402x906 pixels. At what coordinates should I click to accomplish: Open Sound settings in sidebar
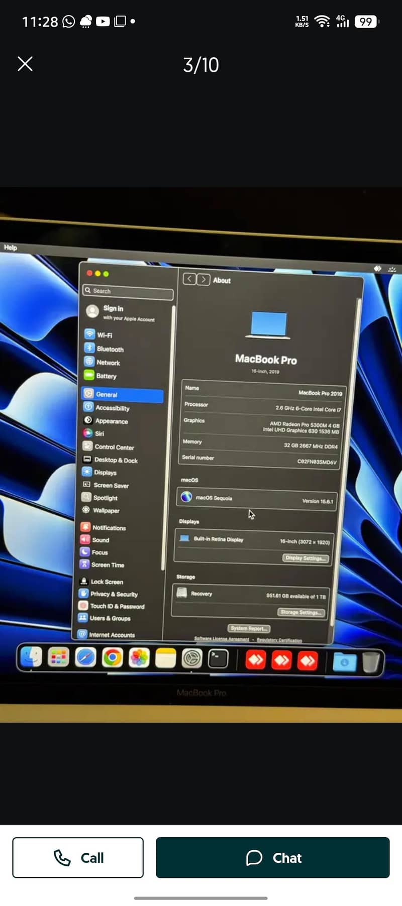pos(95,540)
